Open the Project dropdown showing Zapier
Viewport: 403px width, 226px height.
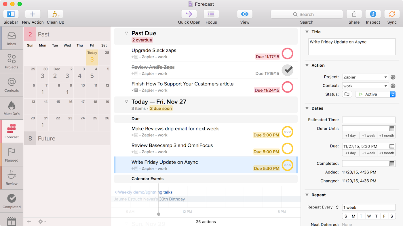[366, 77]
